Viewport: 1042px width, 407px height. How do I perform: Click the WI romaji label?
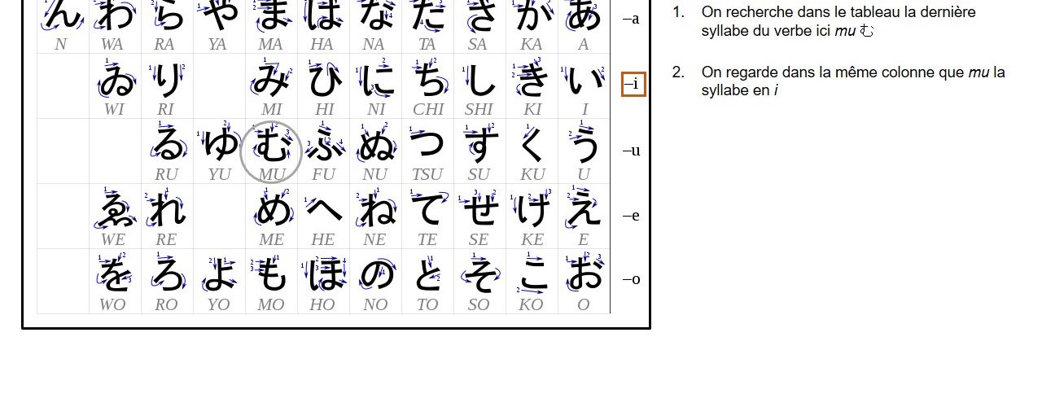(x=114, y=109)
